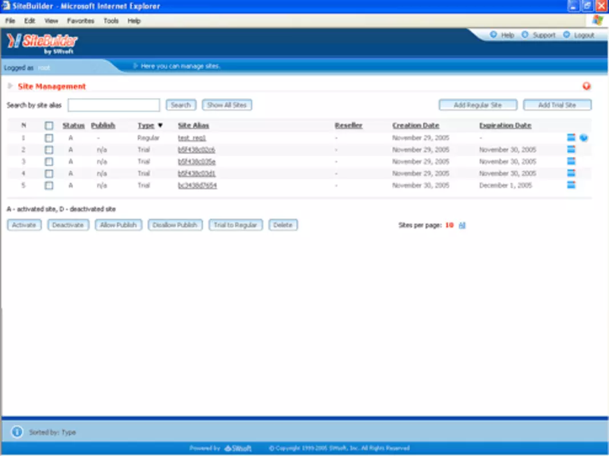Check the box for site test_reg1
This screenshot has height=456, width=609.
pos(49,137)
